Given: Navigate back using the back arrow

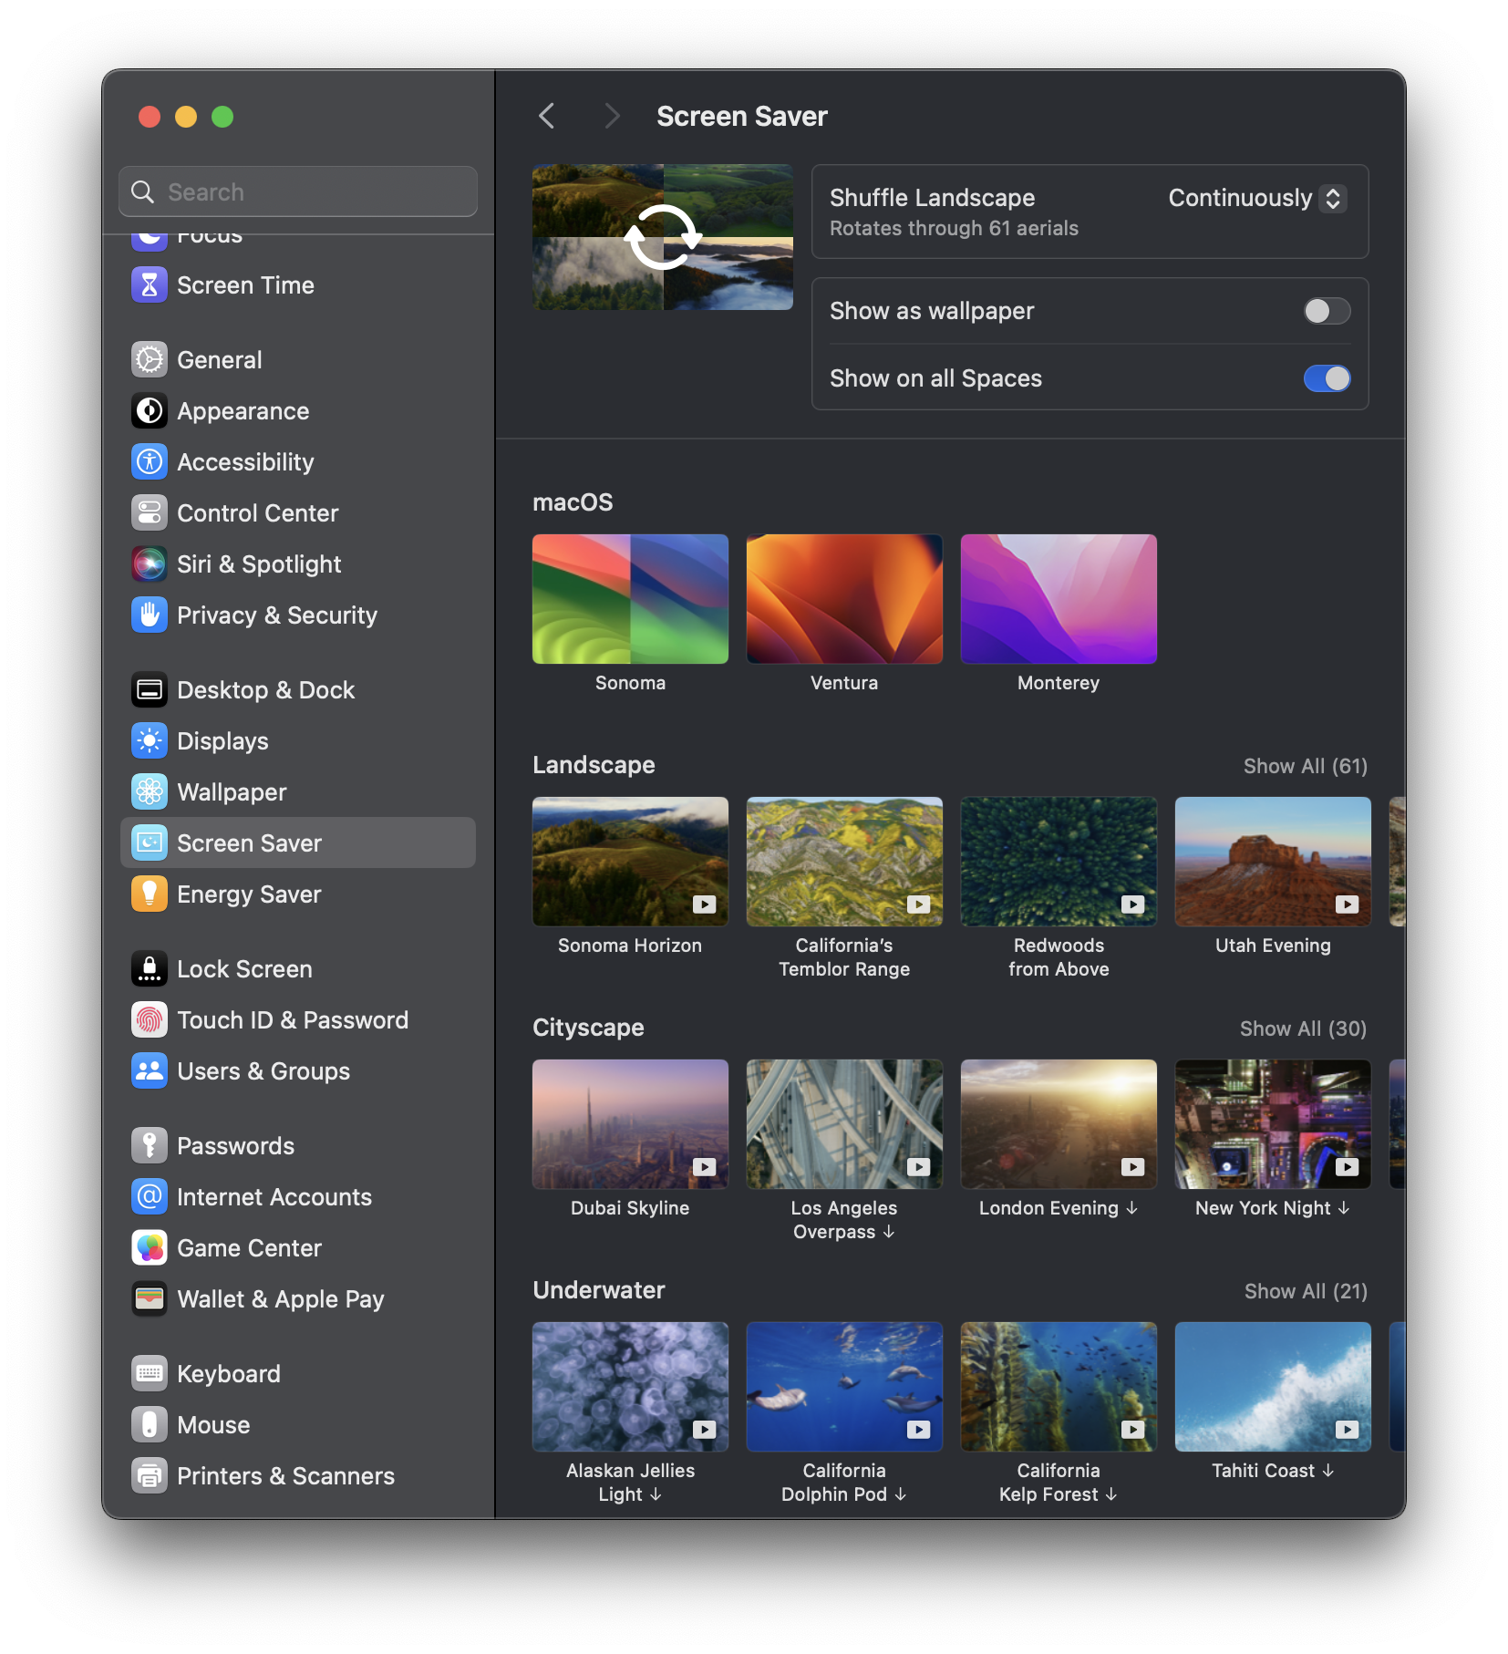Looking at the screenshot, I should click(x=546, y=116).
